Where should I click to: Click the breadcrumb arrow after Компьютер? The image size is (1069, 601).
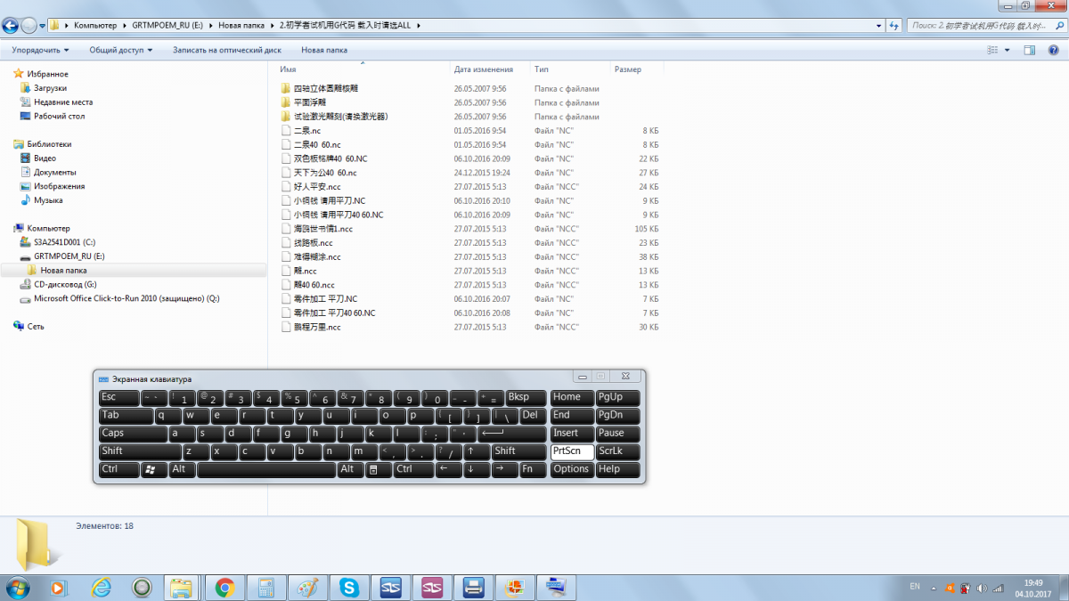[x=126, y=26]
